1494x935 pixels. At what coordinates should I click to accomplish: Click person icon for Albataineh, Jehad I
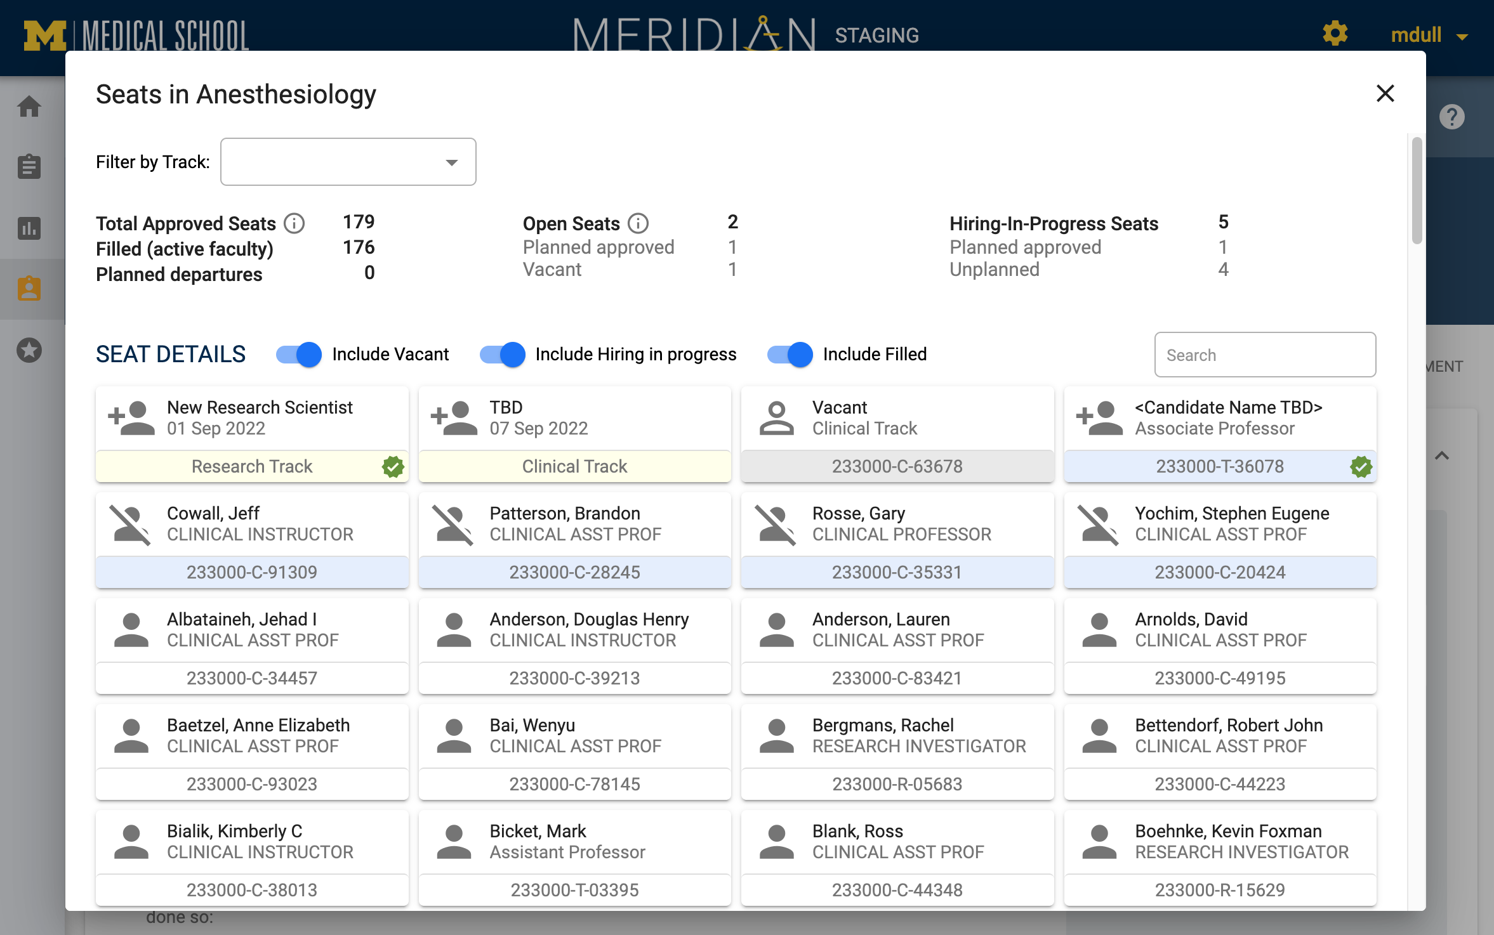(x=131, y=630)
